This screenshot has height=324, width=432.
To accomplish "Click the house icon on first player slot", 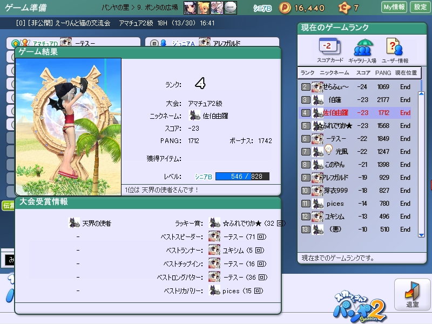I will coord(16,43).
